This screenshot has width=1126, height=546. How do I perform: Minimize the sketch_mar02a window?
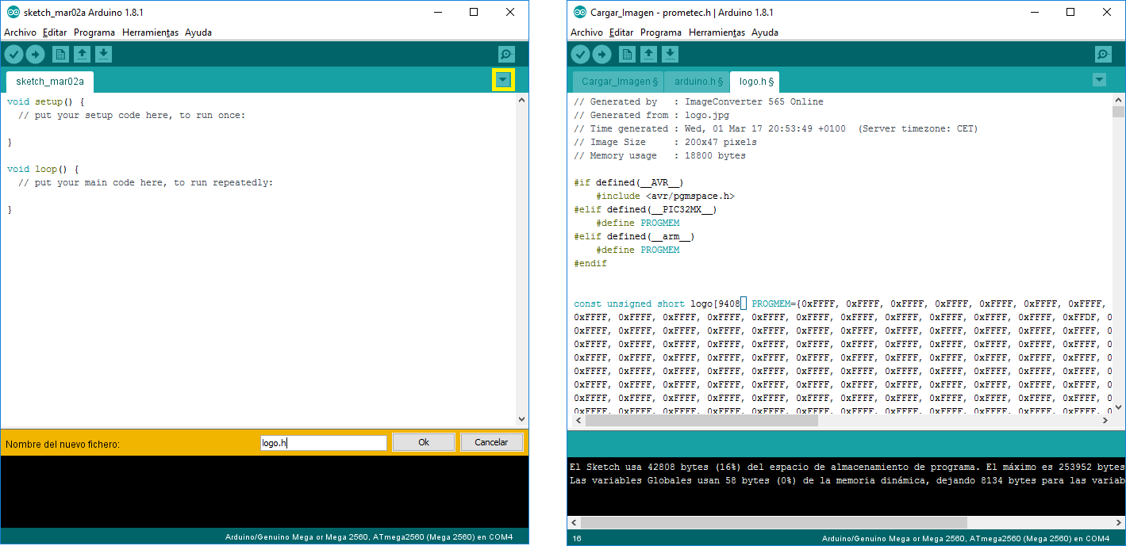437,12
